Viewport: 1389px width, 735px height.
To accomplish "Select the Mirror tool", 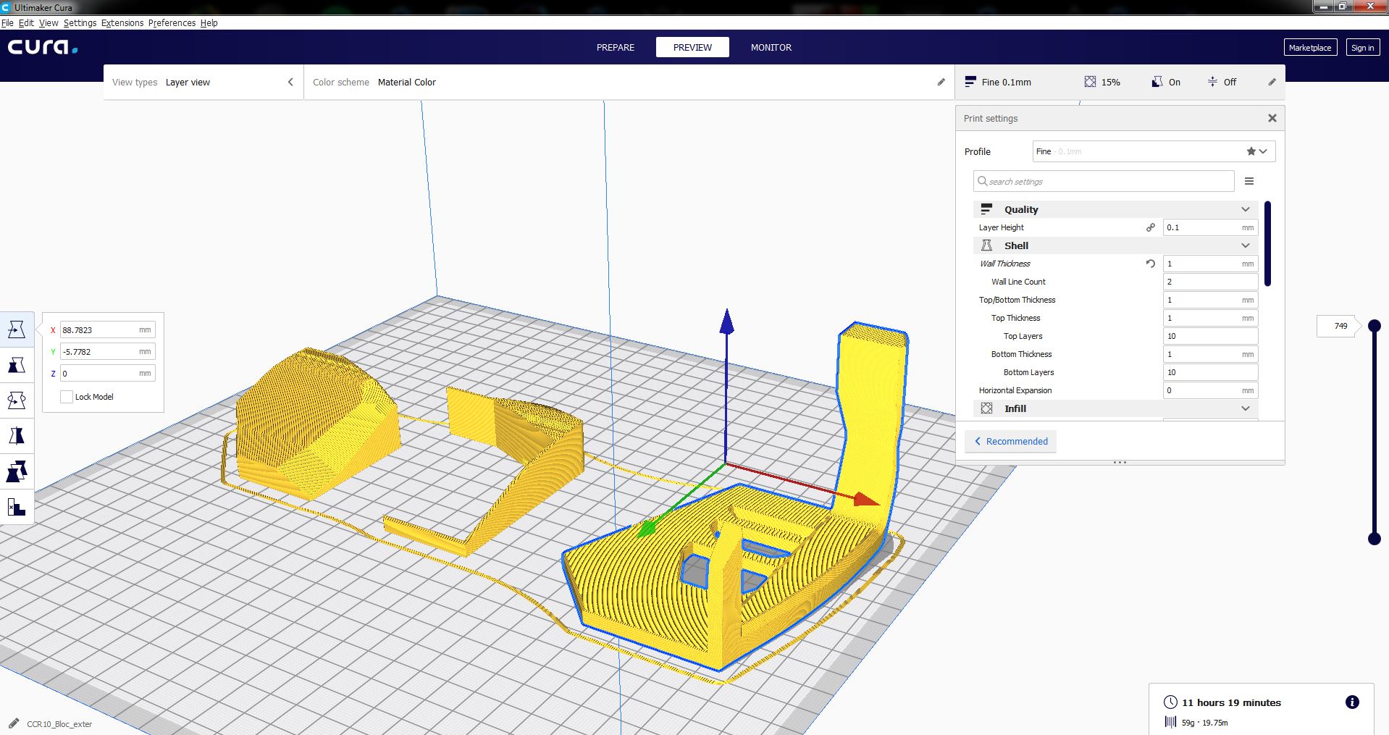I will [17, 435].
